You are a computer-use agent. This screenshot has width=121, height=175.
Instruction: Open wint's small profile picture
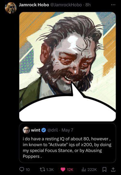point(26,130)
